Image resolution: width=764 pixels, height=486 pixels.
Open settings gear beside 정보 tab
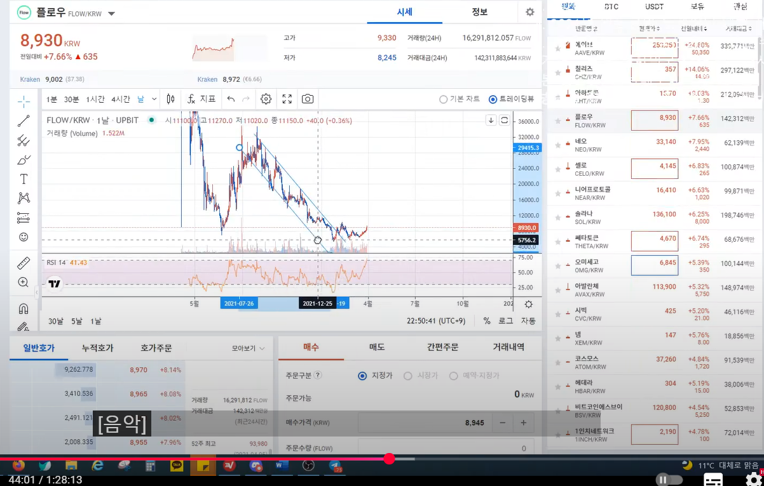pyautogui.click(x=530, y=12)
